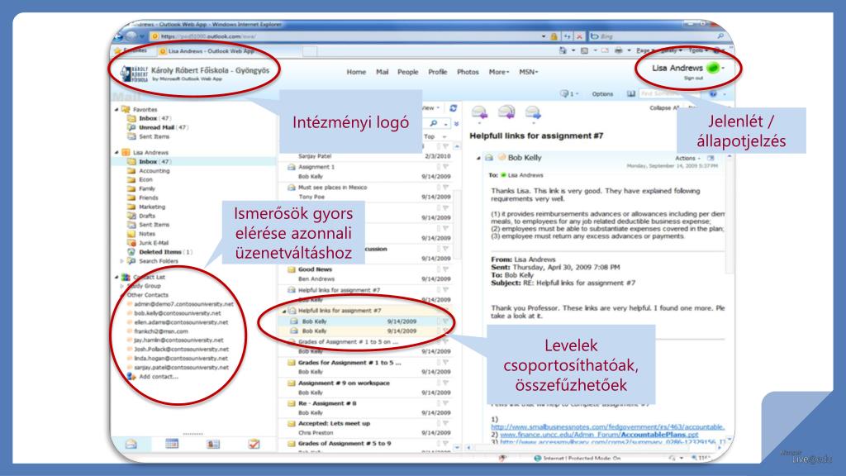The height and width of the screenshot is (476, 846).
Task: Click the blue help question mark icon
Action: point(713,94)
